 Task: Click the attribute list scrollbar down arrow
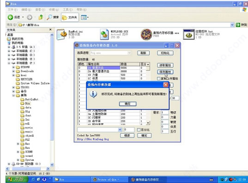pyautogui.click(x=148, y=123)
